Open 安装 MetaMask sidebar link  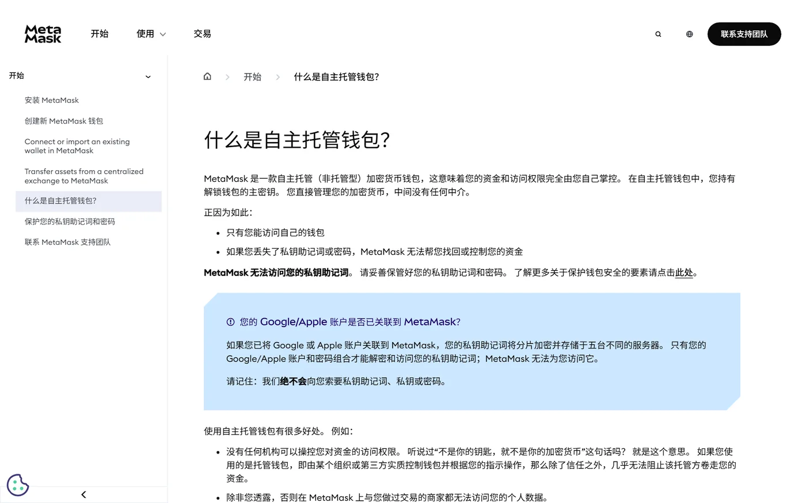pyautogui.click(x=52, y=100)
